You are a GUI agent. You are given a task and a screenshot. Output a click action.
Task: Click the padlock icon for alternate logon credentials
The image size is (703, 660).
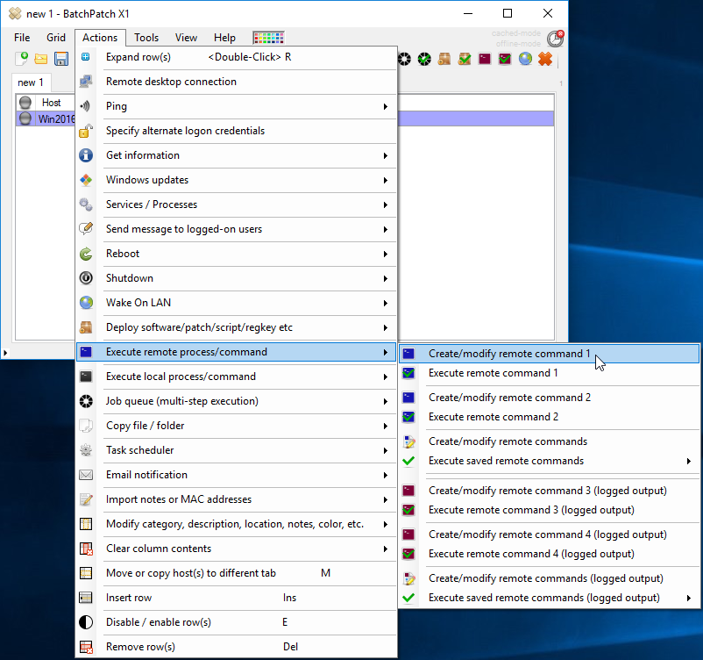(x=86, y=131)
